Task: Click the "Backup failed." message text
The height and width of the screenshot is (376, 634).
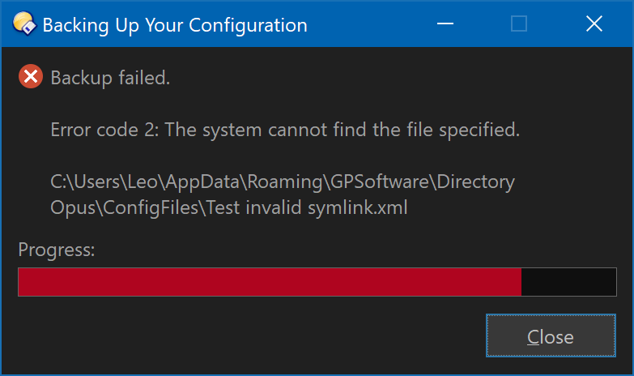Action: [x=110, y=79]
